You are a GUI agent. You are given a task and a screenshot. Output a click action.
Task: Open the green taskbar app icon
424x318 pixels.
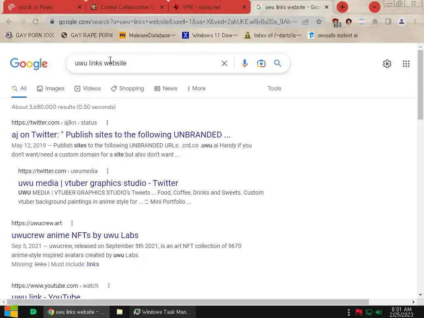point(33,312)
